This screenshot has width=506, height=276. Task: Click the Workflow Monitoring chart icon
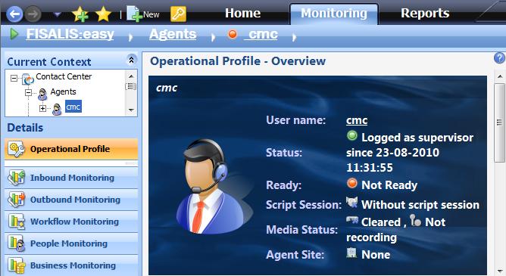[16, 222]
